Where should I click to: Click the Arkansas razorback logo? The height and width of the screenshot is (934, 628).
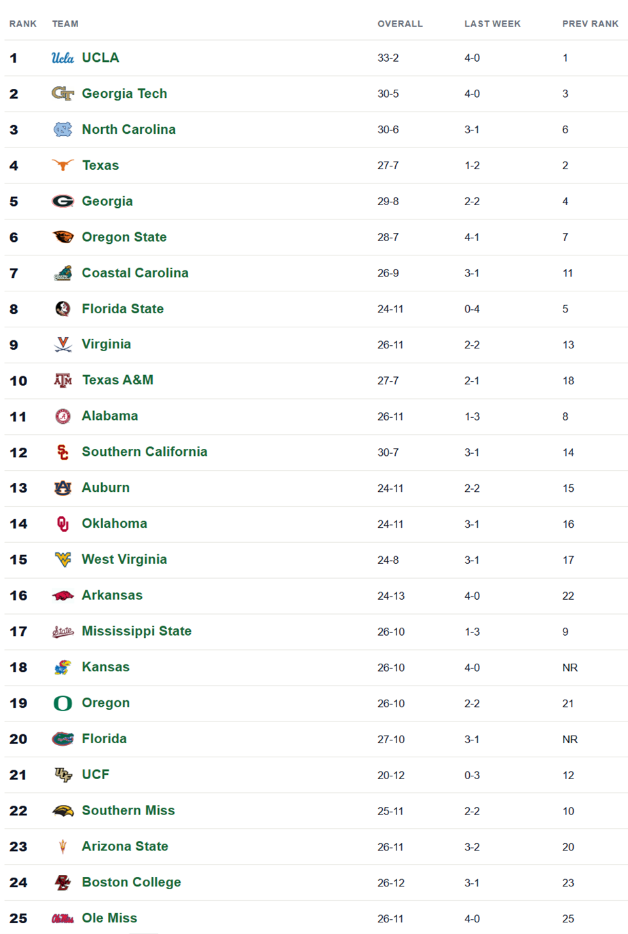[x=62, y=596]
